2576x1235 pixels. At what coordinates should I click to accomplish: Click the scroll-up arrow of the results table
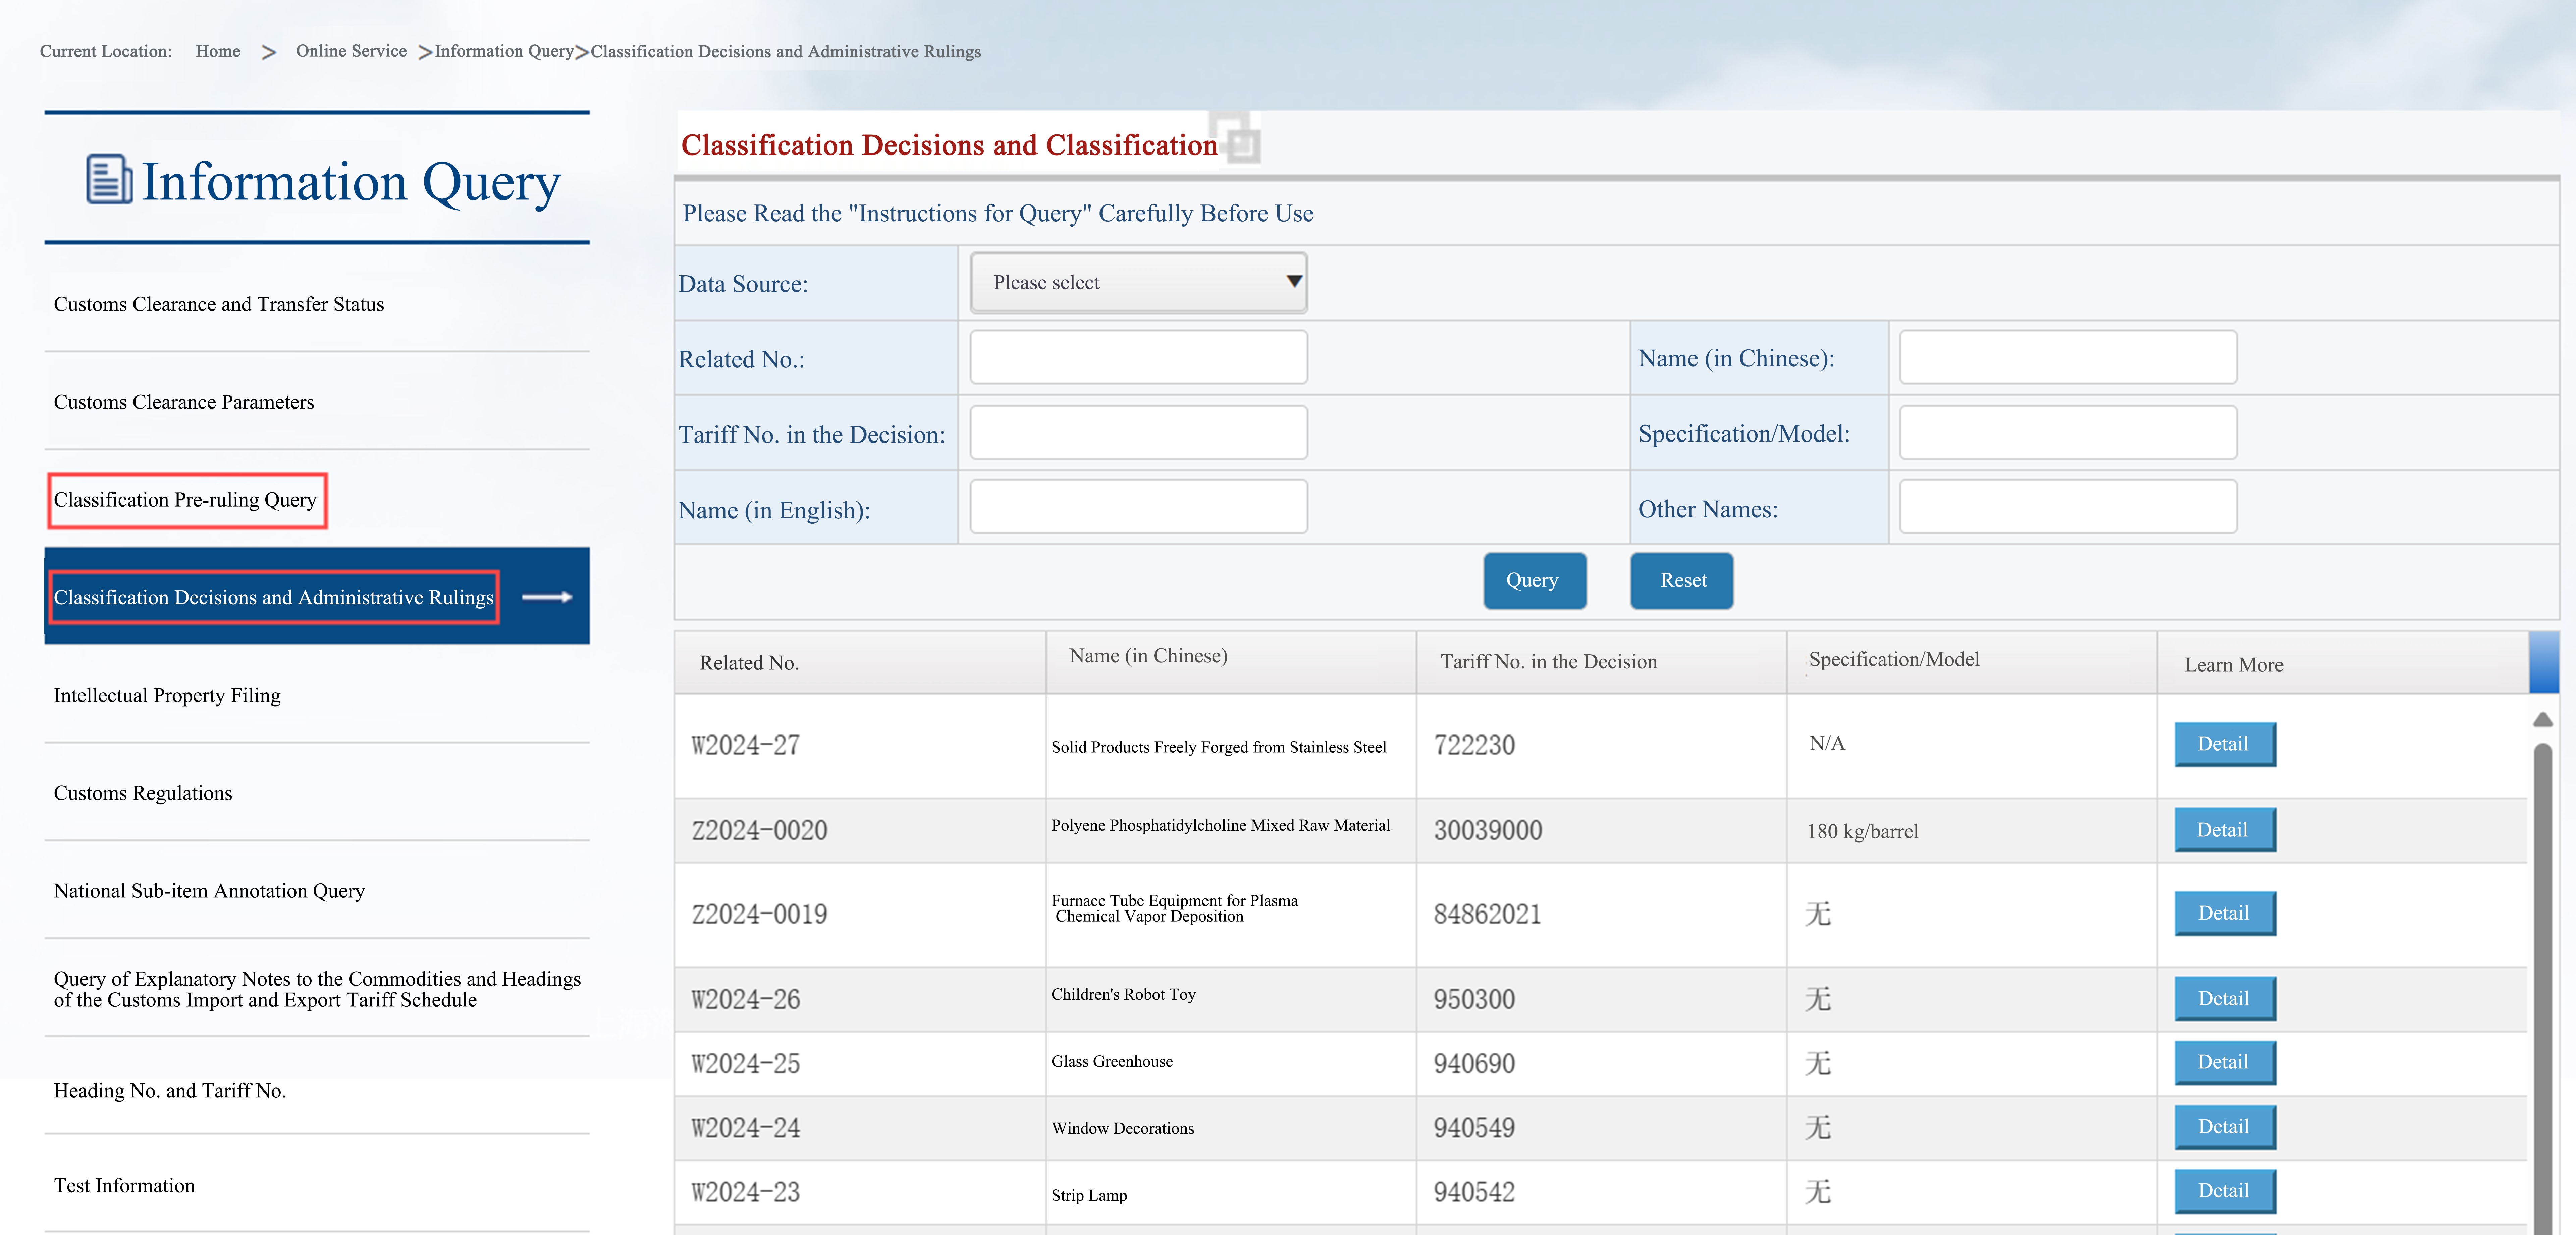click(2543, 719)
